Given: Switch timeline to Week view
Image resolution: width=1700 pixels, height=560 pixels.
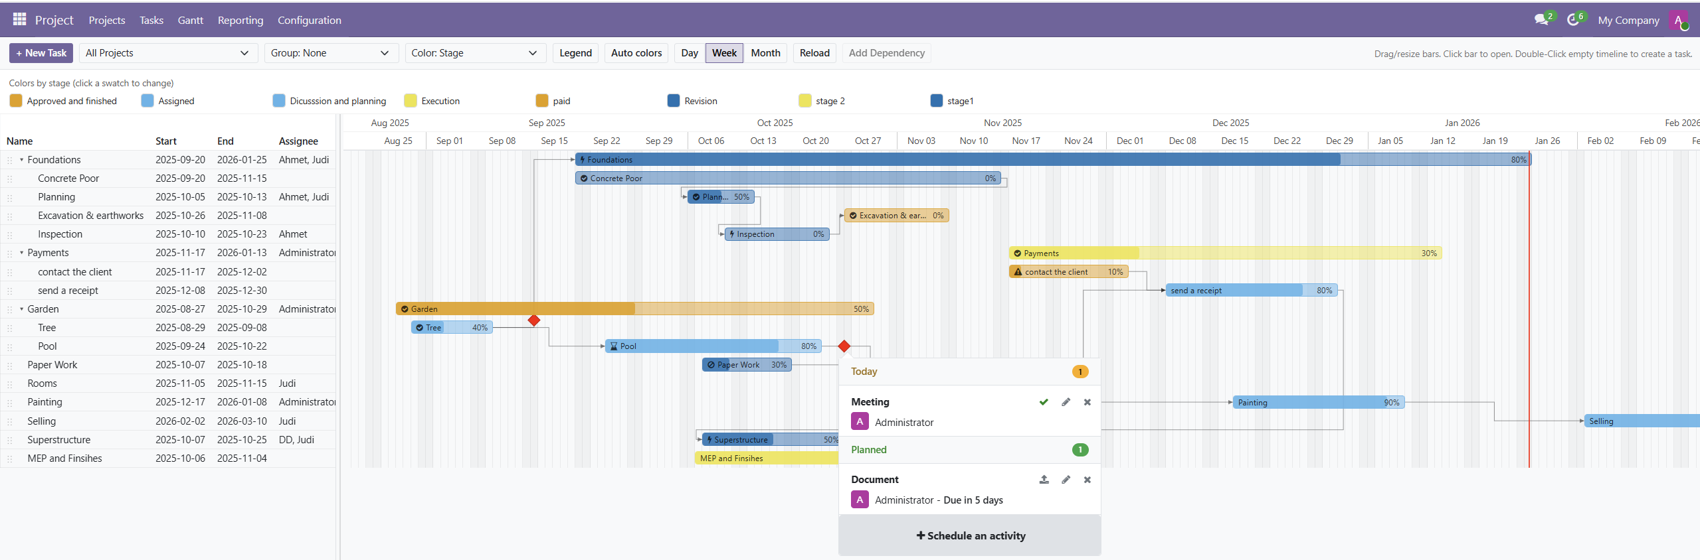Looking at the screenshot, I should tap(724, 53).
